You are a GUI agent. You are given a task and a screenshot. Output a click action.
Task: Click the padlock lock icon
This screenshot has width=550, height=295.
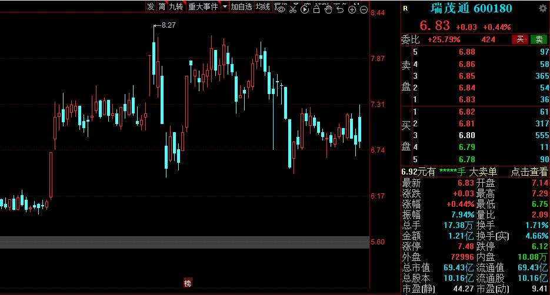tap(316, 9)
